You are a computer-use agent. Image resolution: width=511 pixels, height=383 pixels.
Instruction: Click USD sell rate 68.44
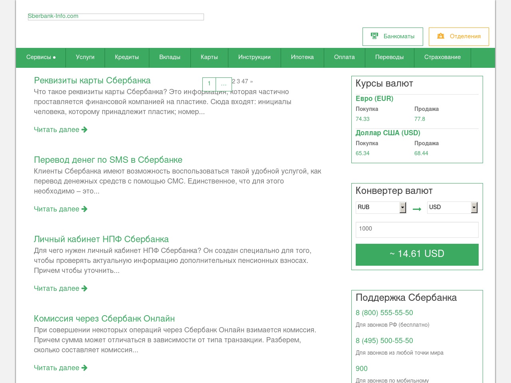click(x=421, y=153)
